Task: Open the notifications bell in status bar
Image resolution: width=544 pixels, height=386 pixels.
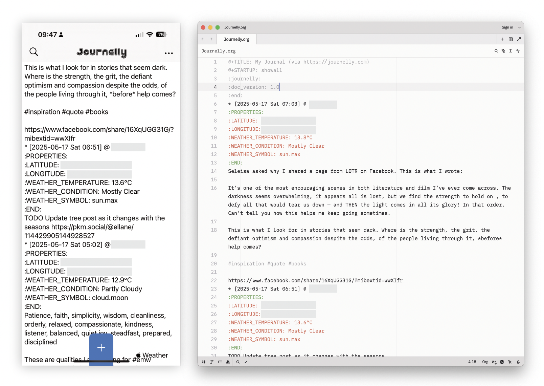Action: tap(518, 362)
